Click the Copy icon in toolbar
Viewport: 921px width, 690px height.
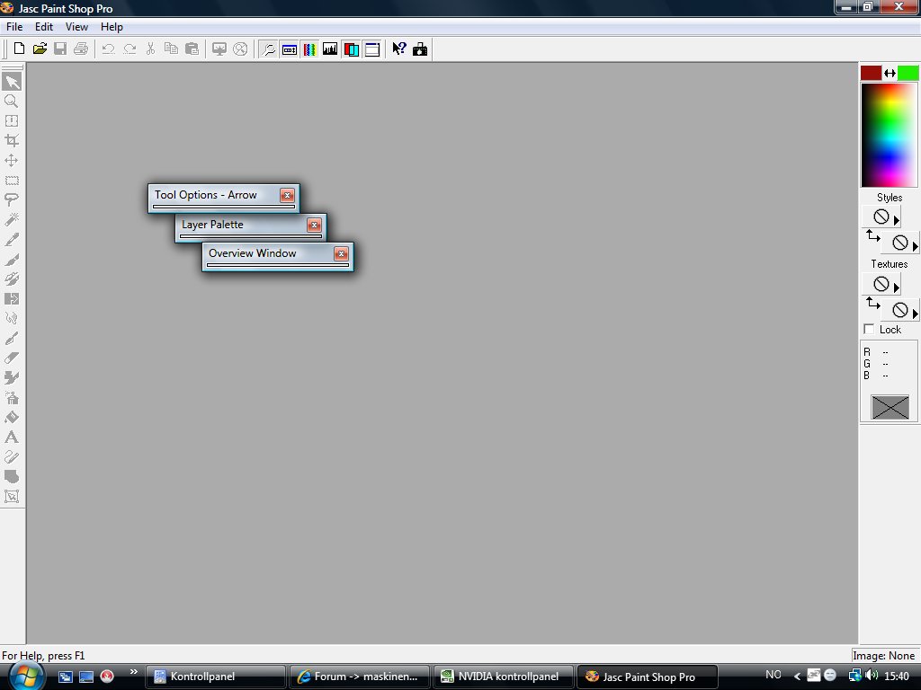171,49
